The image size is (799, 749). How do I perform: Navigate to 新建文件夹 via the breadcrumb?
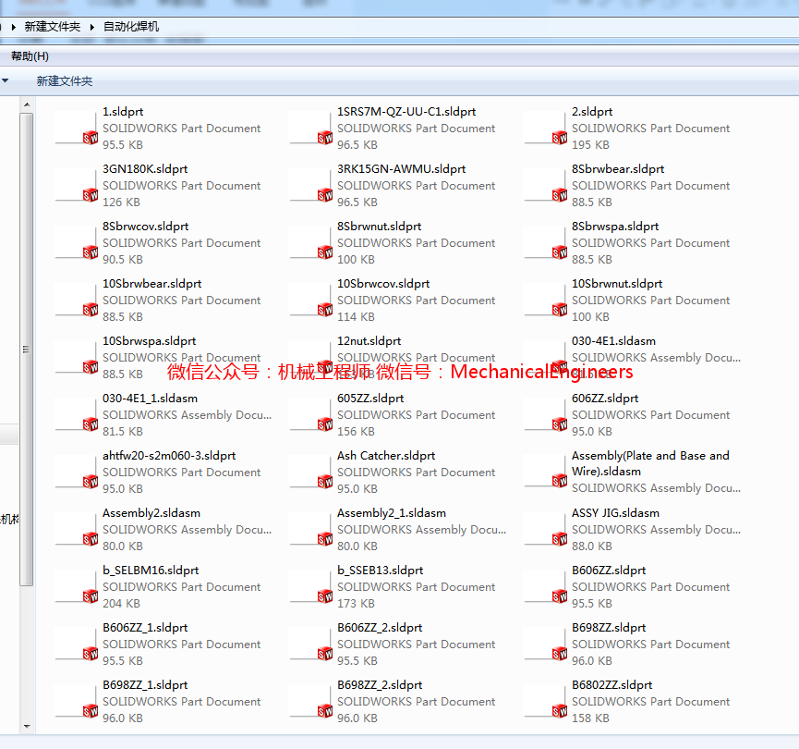51,27
